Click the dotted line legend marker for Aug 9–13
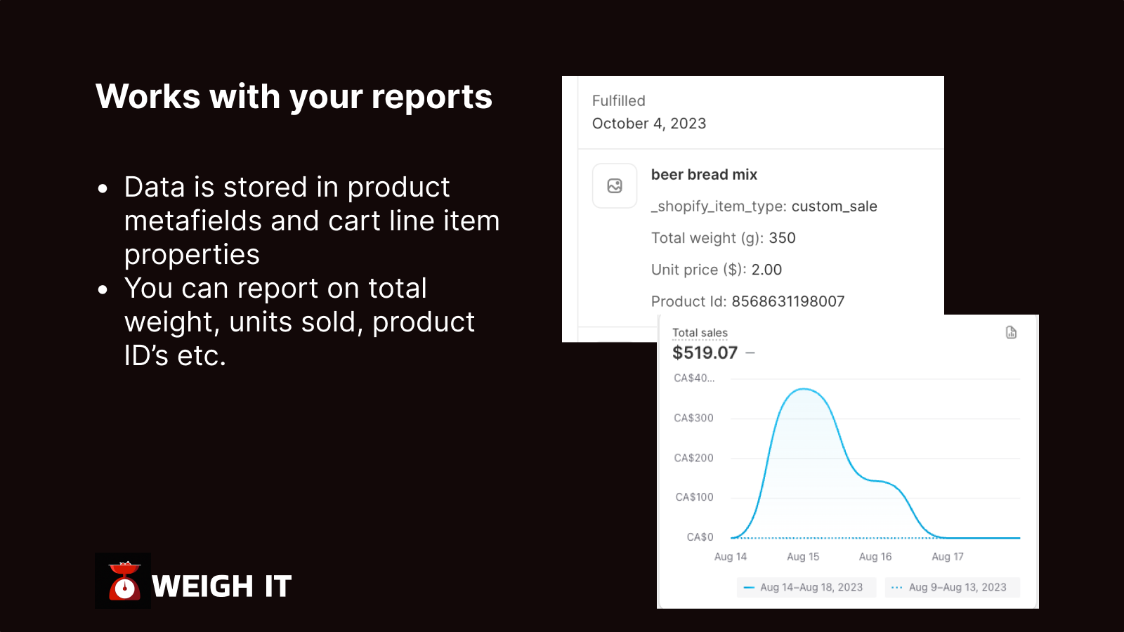The height and width of the screenshot is (632, 1124). pyautogui.click(x=897, y=587)
